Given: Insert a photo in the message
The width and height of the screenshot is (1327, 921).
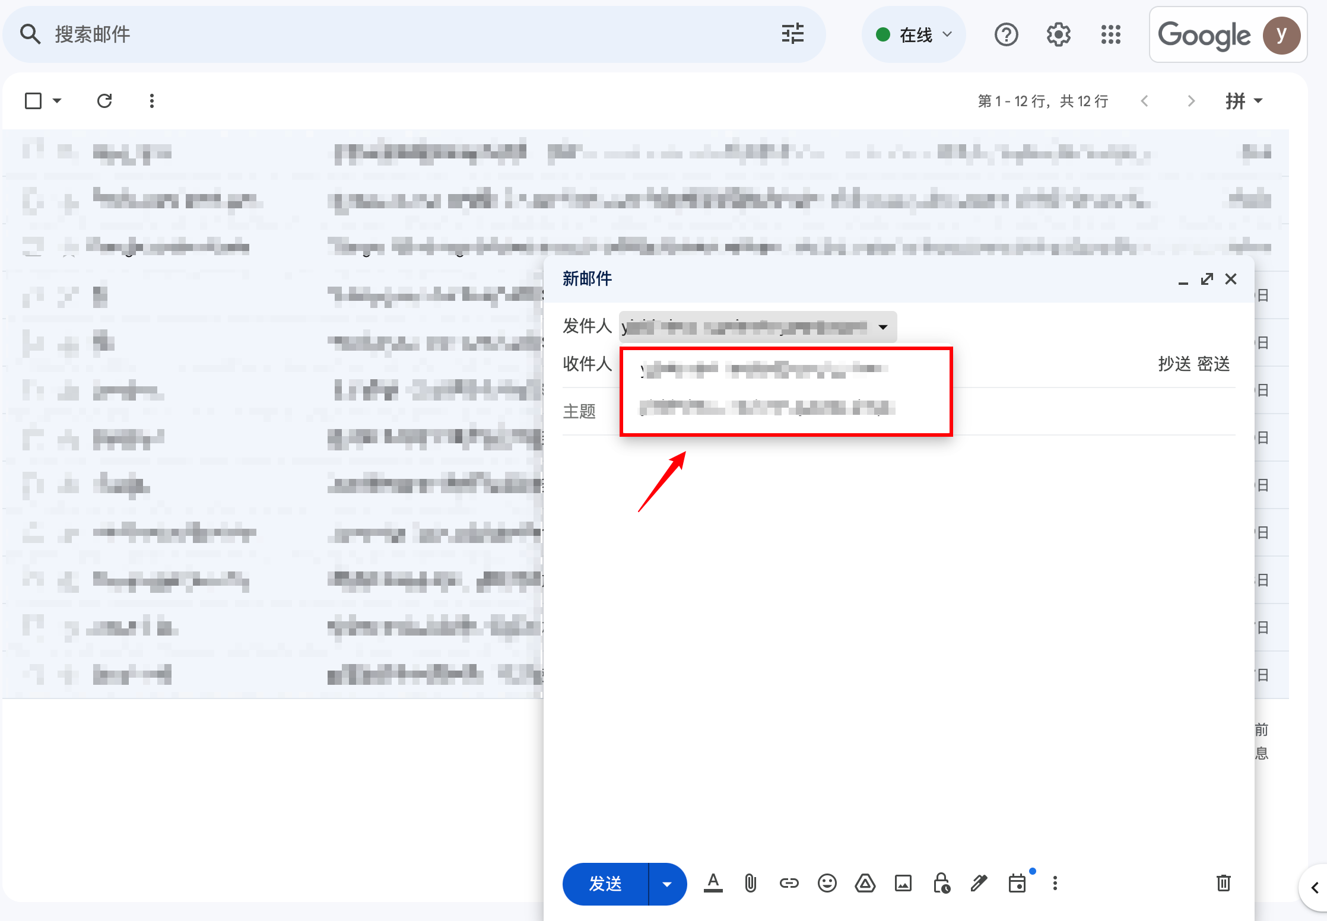Looking at the screenshot, I should [903, 883].
